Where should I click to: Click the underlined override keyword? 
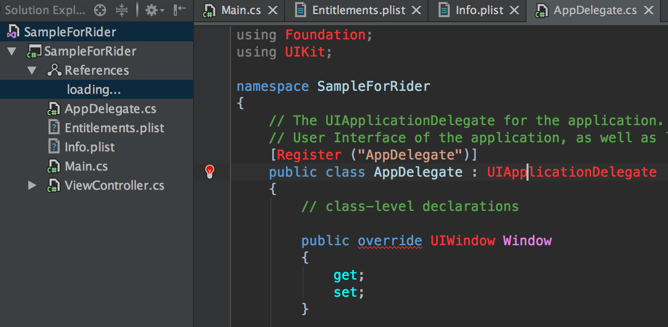pos(390,241)
